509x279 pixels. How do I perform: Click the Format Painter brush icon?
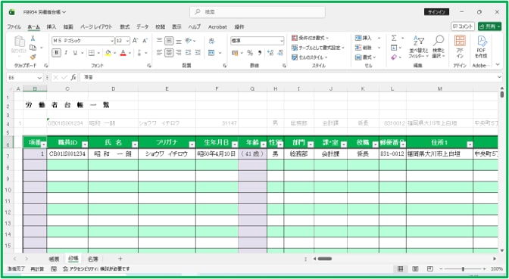click(x=33, y=57)
